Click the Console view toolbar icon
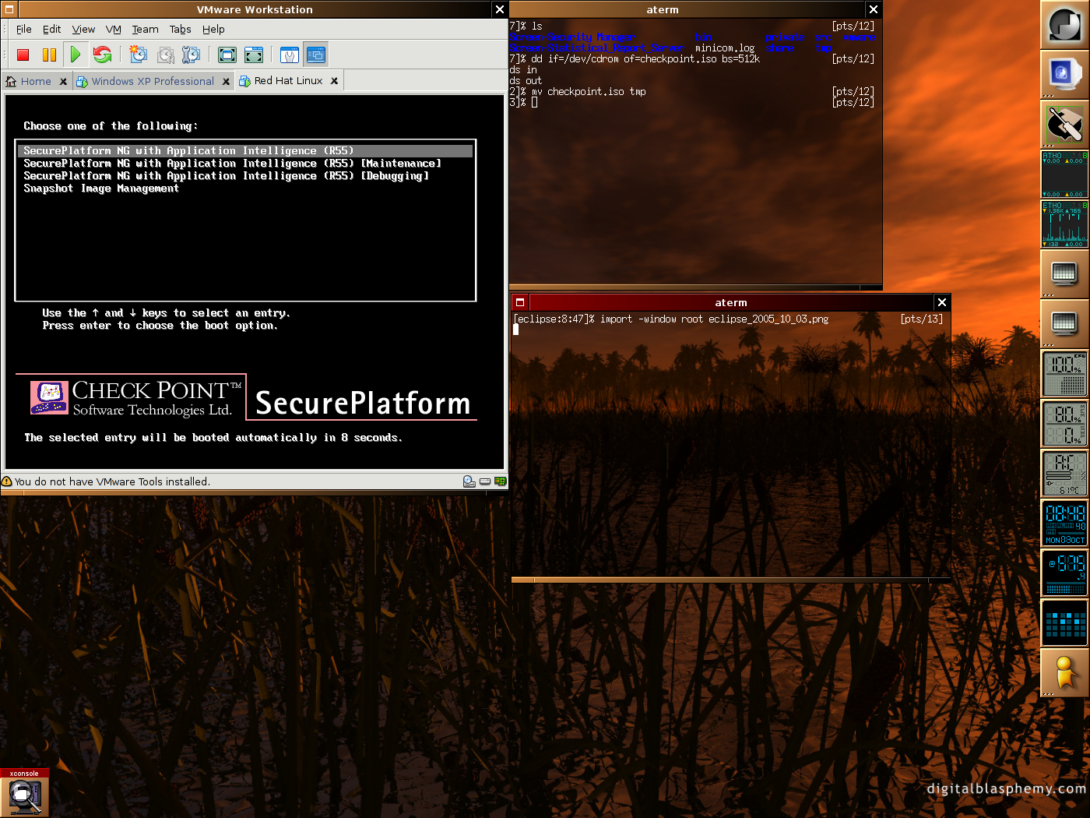 click(x=315, y=55)
